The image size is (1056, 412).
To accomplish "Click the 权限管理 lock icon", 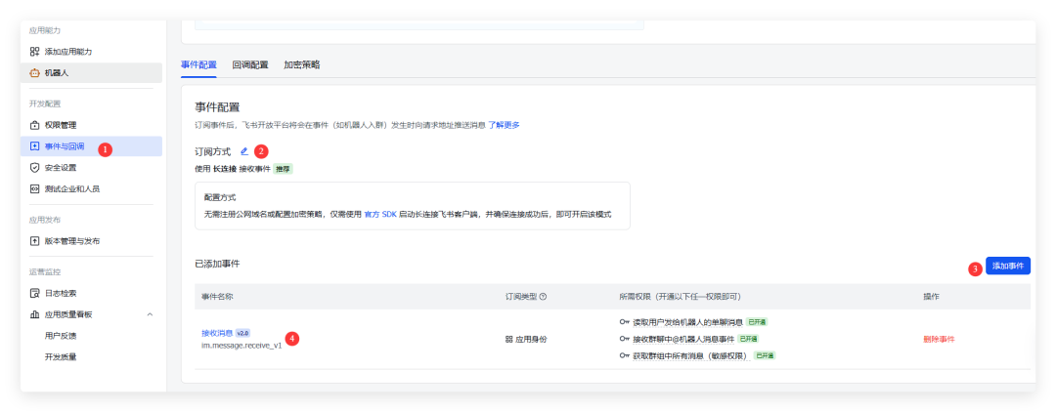I will (x=34, y=125).
